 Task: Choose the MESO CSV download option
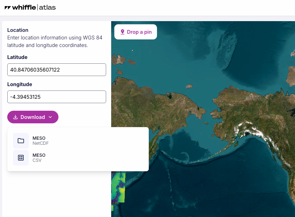point(39,158)
